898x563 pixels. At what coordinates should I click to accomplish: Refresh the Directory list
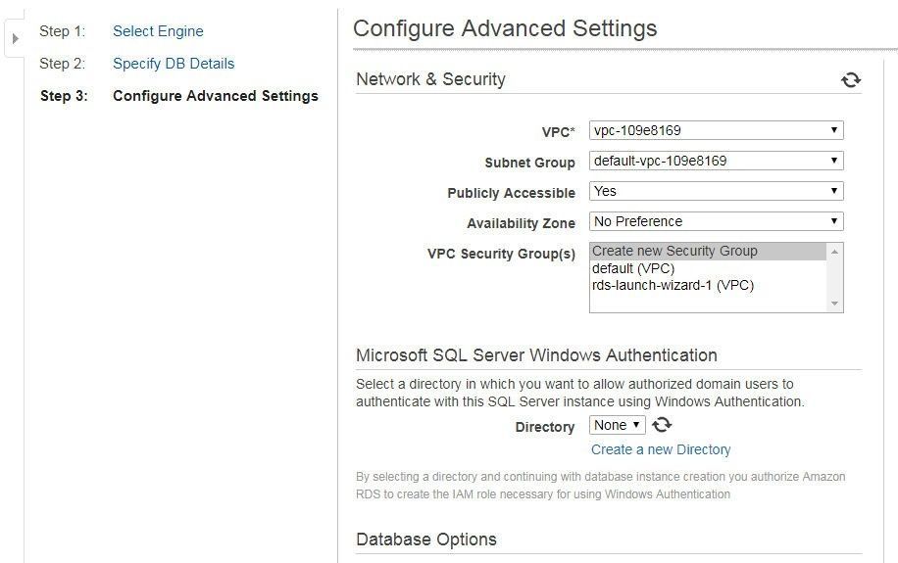662,425
